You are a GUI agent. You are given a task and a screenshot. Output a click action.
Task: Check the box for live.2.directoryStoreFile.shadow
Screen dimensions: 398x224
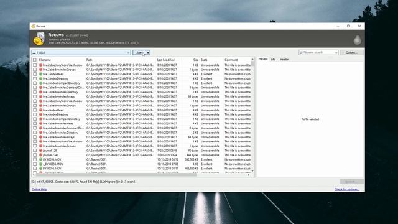35,65
